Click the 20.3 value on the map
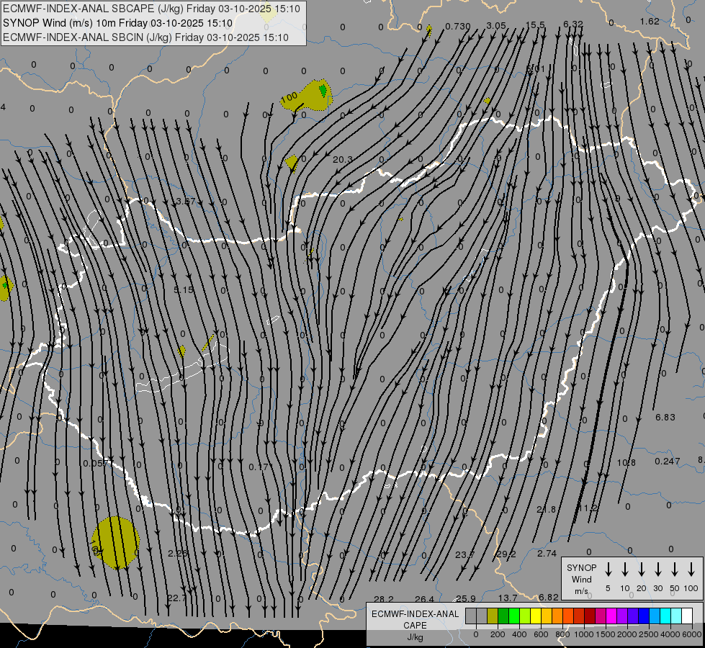This screenshot has width=705, height=648. [343, 160]
